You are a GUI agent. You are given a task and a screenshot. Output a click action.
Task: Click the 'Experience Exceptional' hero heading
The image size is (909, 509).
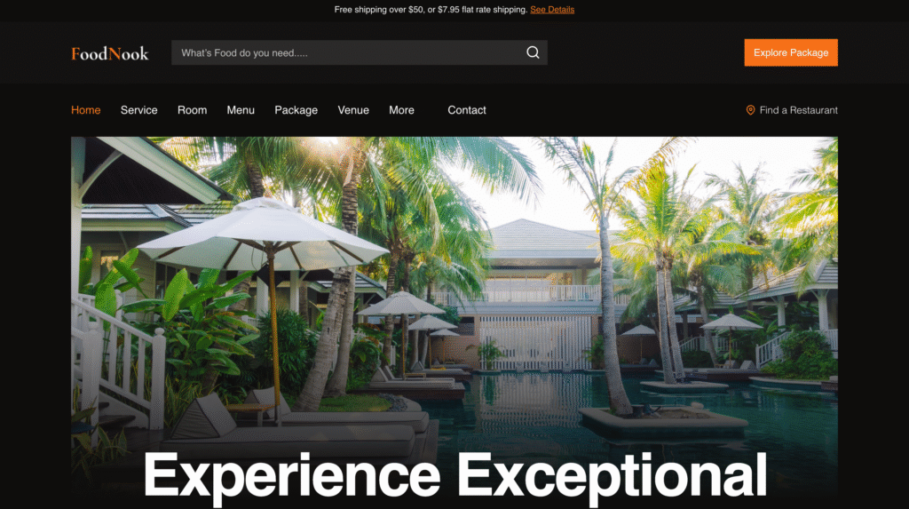tap(455, 474)
